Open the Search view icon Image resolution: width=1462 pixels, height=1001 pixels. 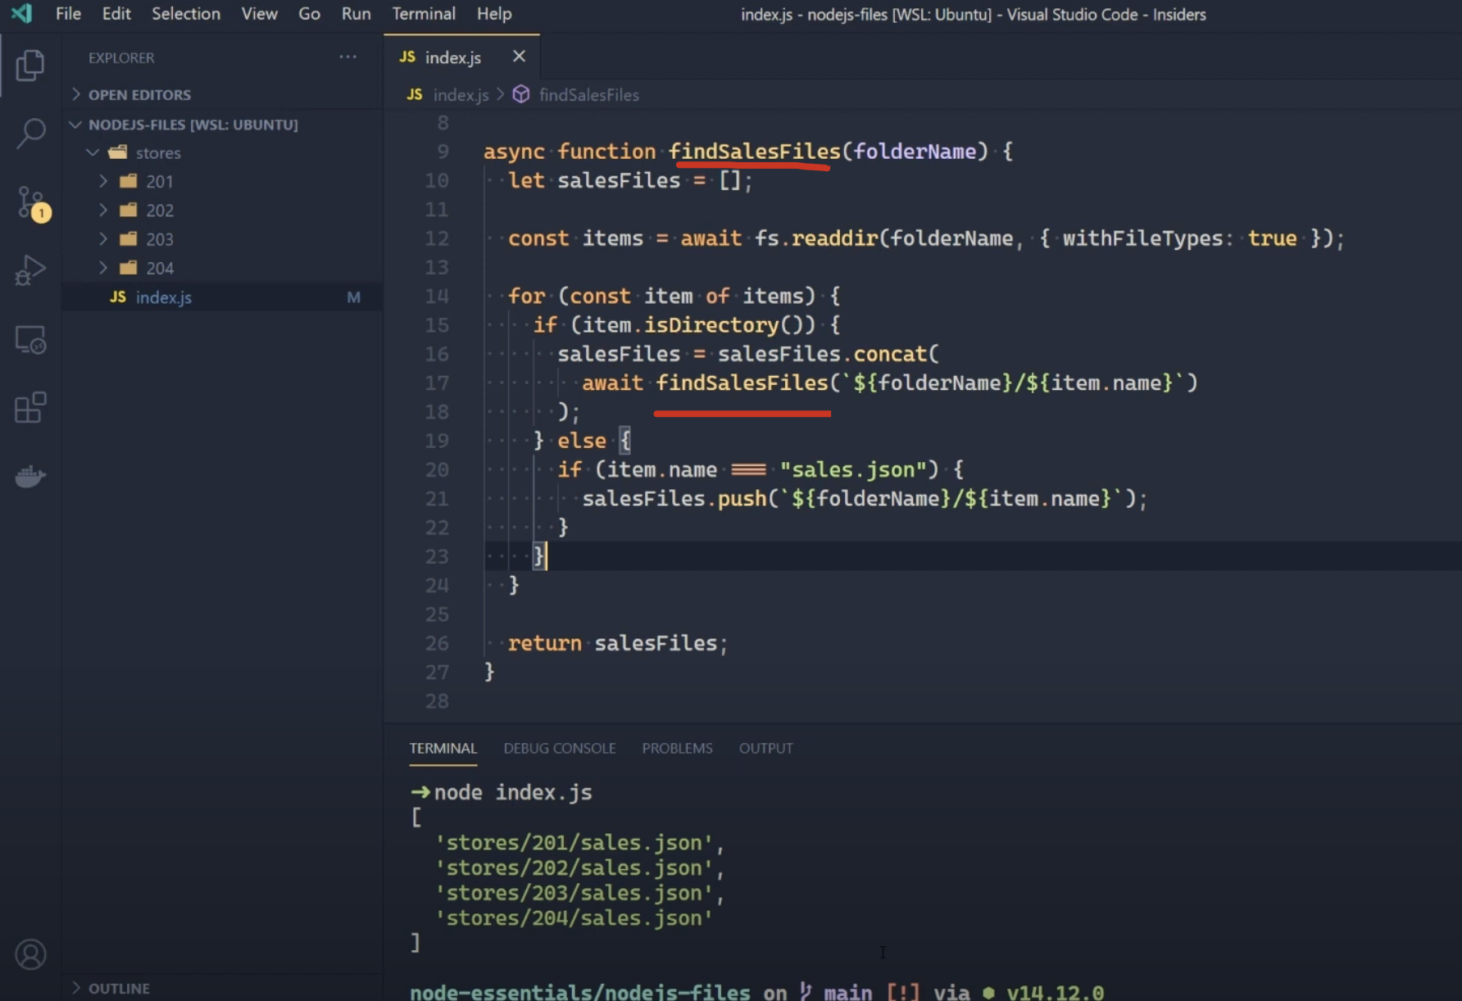point(30,134)
